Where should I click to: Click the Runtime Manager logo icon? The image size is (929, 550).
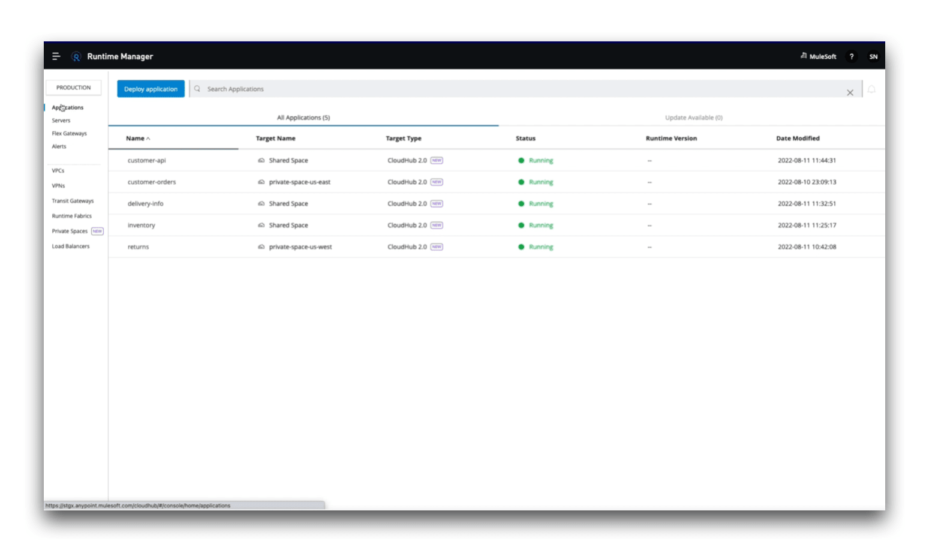pyautogui.click(x=76, y=56)
